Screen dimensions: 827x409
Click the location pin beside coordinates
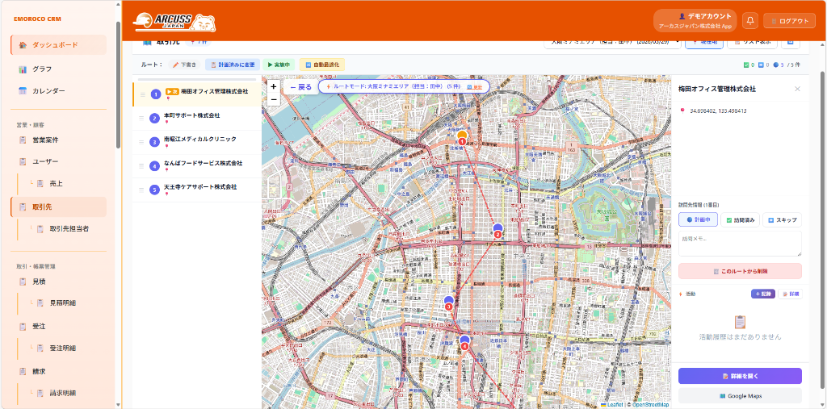[682, 111]
